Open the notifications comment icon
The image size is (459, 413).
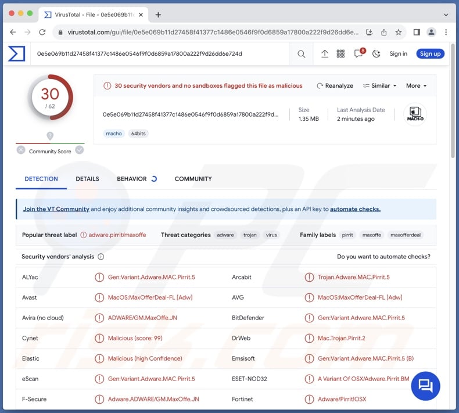(358, 53)
